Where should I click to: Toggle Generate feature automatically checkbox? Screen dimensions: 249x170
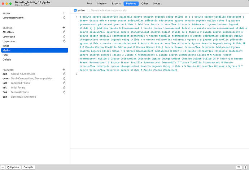coord(88,10)
